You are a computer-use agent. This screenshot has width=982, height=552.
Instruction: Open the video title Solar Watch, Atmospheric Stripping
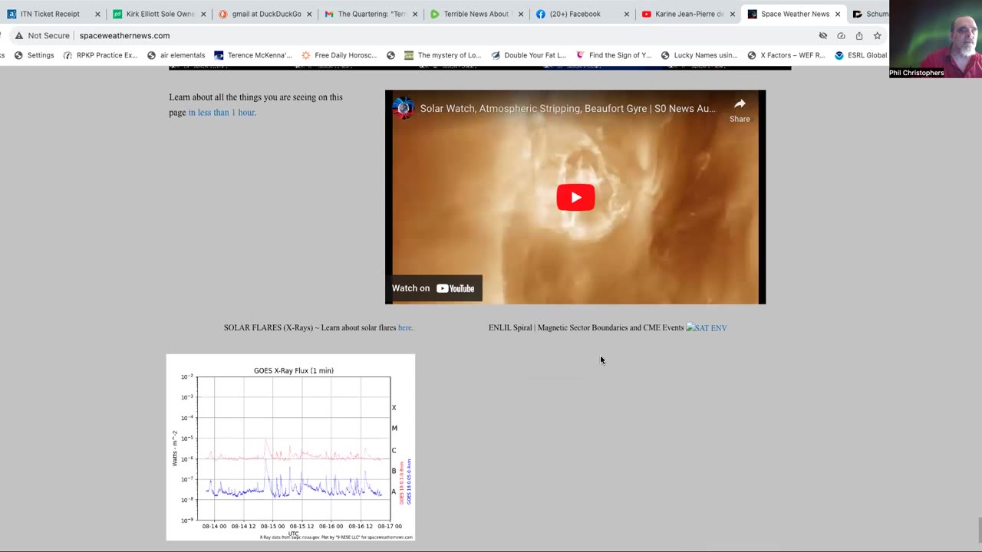568,109
